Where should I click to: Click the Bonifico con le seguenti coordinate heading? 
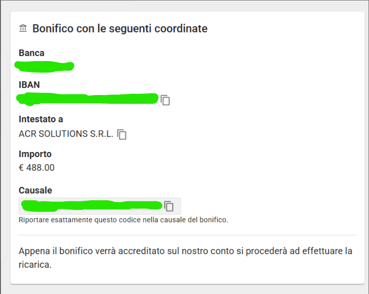coord(120,28)
